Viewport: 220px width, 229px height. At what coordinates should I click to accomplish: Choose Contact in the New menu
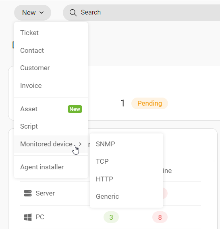point(51,50)
